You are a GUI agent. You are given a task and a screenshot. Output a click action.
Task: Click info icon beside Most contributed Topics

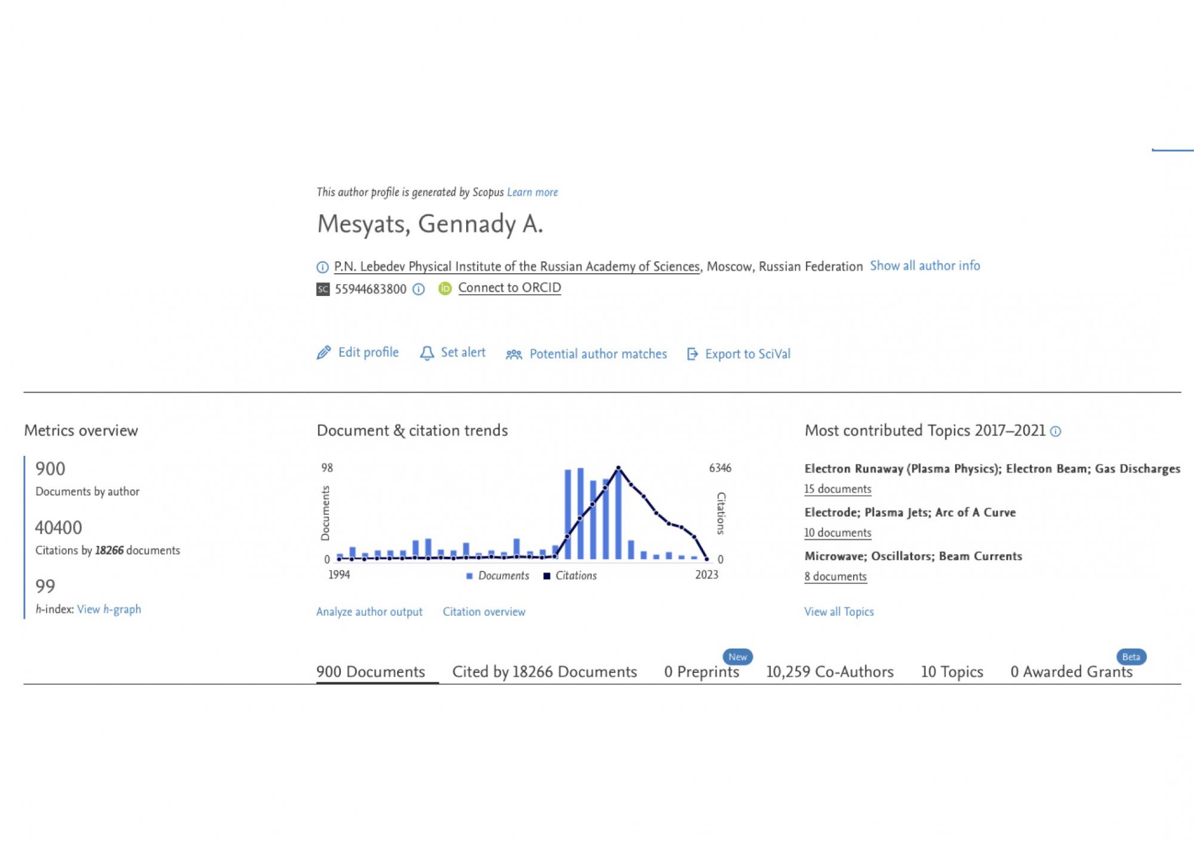point(1055,431)
